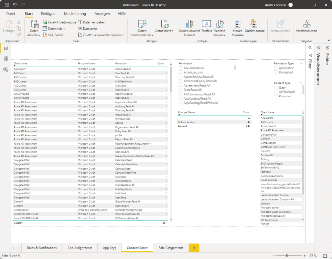Image resolution: width=332 pixels, height=259 pixels.
Task: Click the format painter brush icon
Action: 19,35
